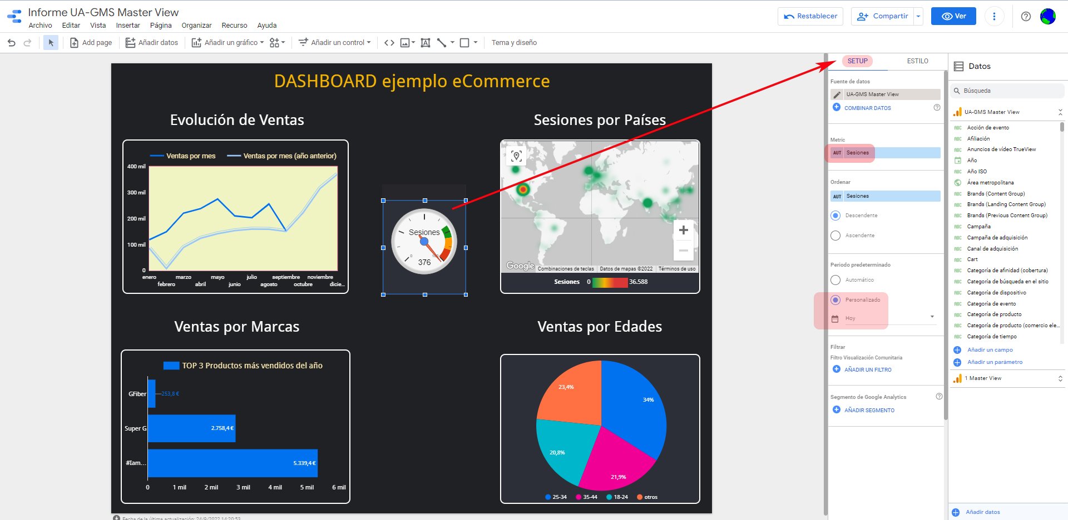This screenshot has width=1068, height=520.
Task: Select the text box tool
Action: tap(426, 43)
